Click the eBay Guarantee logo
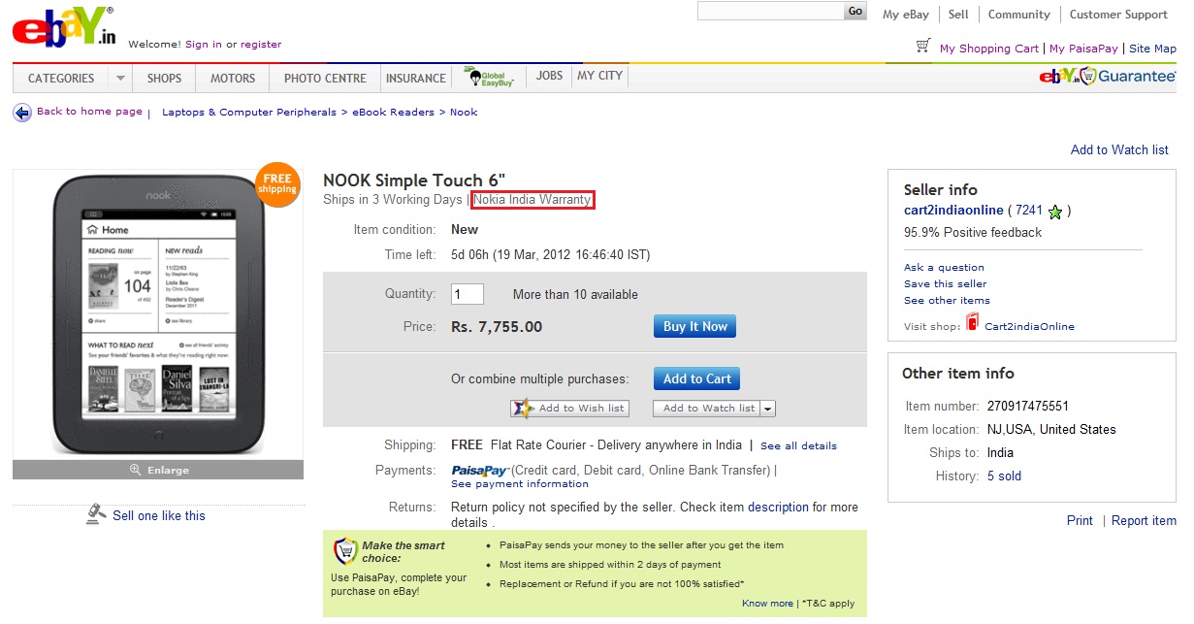This screenshot has width=1194, height=624. tap(1108, 77)
